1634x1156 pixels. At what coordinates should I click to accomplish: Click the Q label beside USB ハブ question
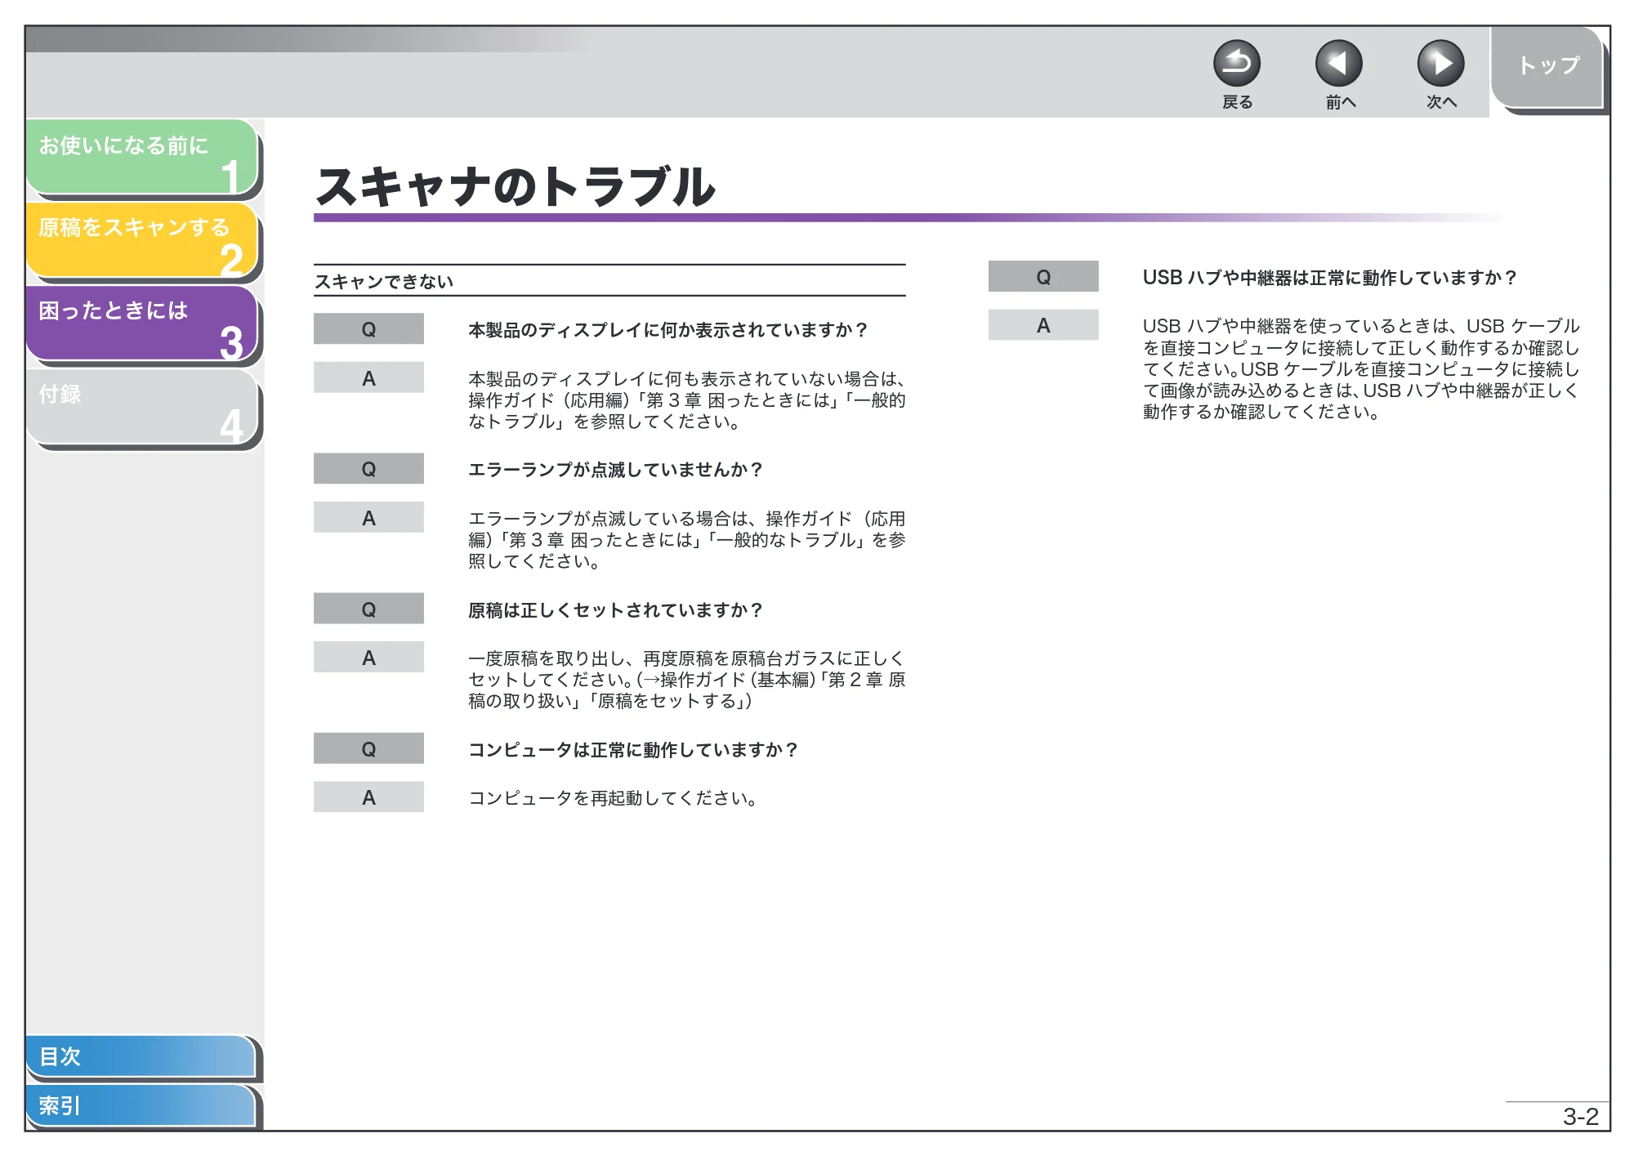[1043, 277]
